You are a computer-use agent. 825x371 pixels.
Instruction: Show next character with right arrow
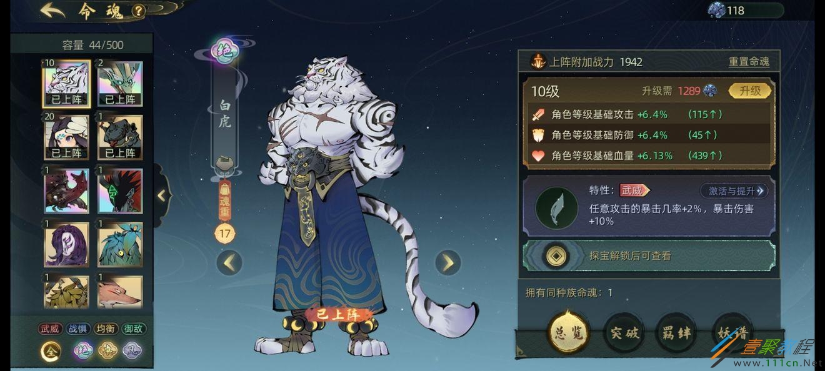pos(447,263)
